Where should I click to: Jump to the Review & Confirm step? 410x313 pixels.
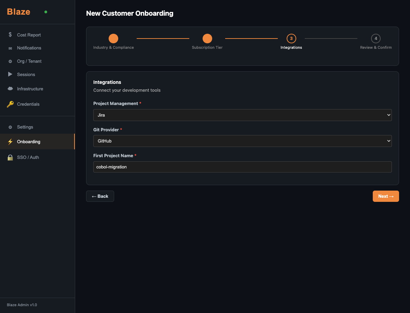point(376,39)
